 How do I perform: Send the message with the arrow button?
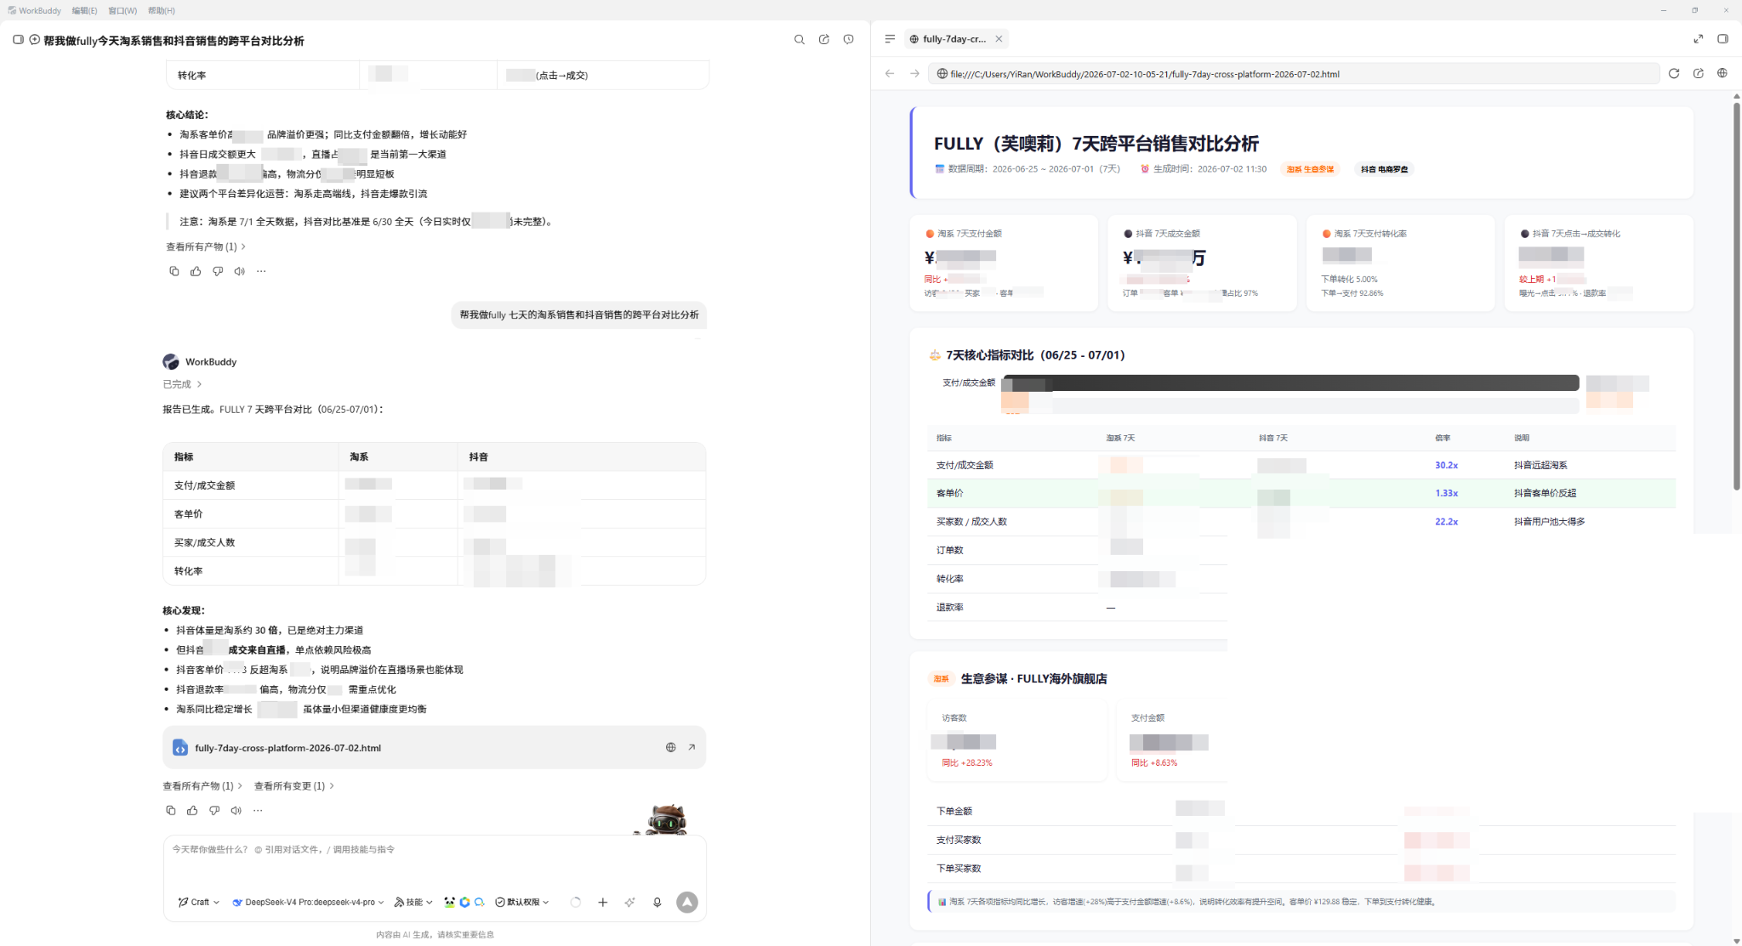click(x=687, y=903)
